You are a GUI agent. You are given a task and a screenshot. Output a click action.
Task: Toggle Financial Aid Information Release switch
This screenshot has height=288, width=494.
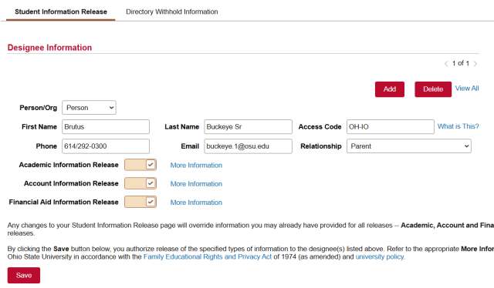[140, 202]
